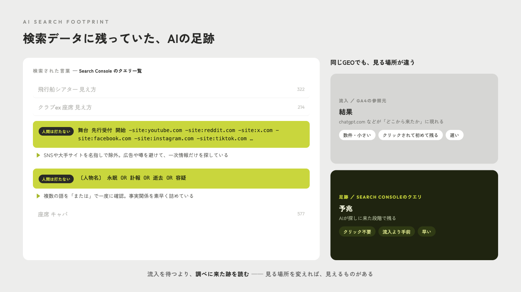Screen dimensions: 521x292
Task: Click the 数件・小さい tag
Action: 357,135
